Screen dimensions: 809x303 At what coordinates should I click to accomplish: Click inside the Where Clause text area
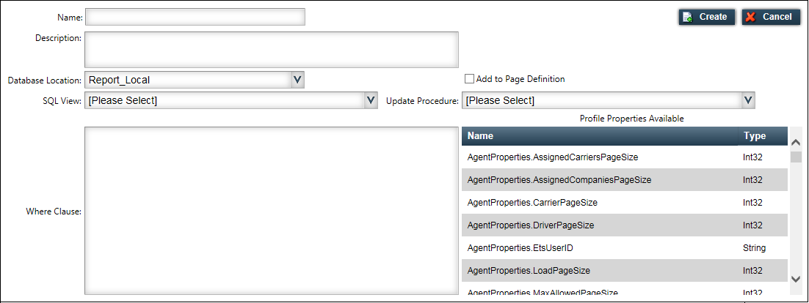(x=272, y=211)
